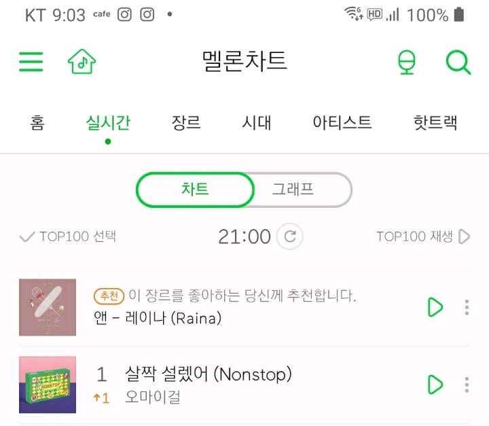Open the hamburger menu
The width and height of the screenshot is (489, 426).
[x=31, y=62]
